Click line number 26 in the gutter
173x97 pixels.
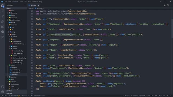pos(32,34)
